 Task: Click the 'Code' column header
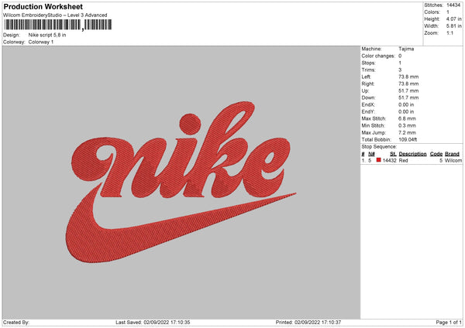[436, 154]
